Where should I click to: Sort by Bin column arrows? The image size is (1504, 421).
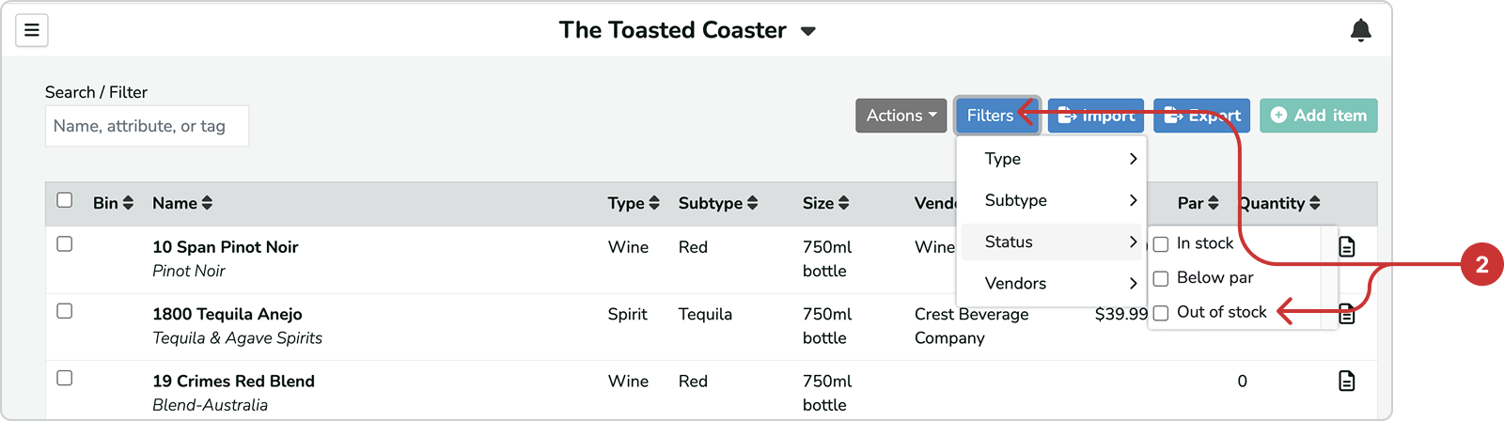[128, 203]
